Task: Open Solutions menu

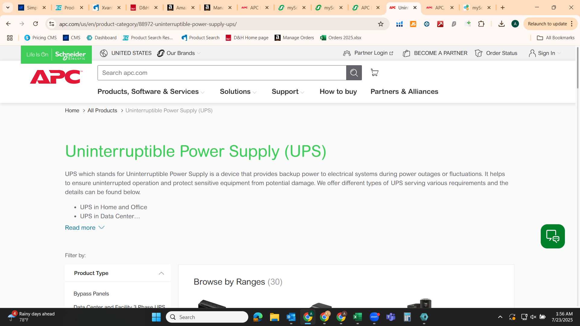Action: [x=238, y=91]
